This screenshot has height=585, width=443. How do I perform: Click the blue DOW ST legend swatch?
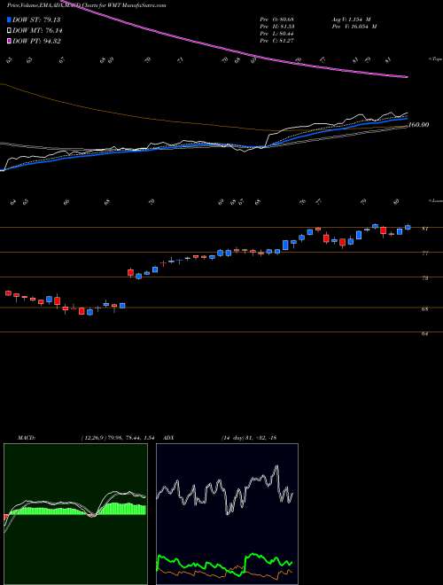tap(9, 19)
